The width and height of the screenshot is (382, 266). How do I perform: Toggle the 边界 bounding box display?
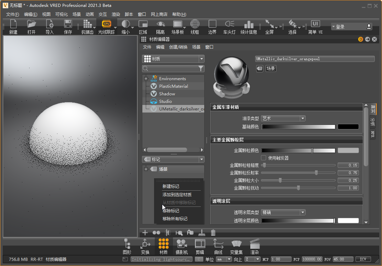click(x=212, y=27)
